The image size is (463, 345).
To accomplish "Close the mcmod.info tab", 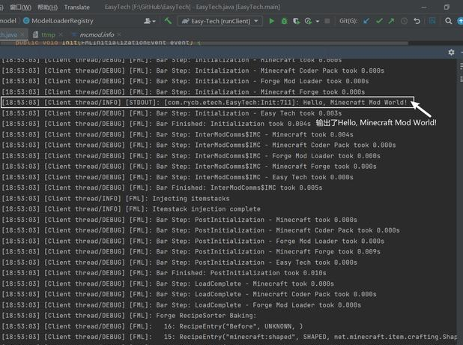I will pyautogui.click(x=119, y=34).
